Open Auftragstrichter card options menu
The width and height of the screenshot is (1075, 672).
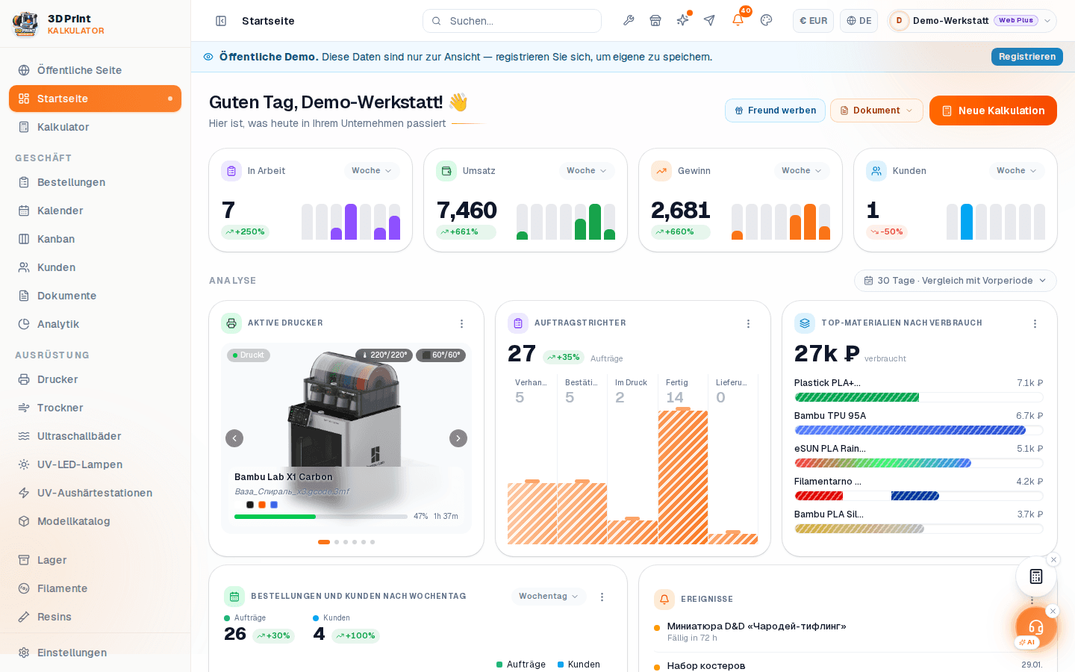748,323
